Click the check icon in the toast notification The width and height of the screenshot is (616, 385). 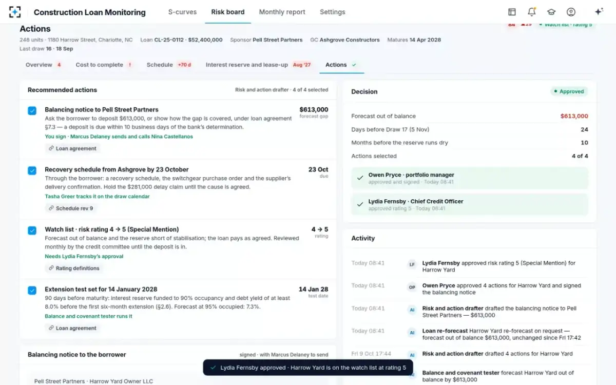[x=213, y=368]
